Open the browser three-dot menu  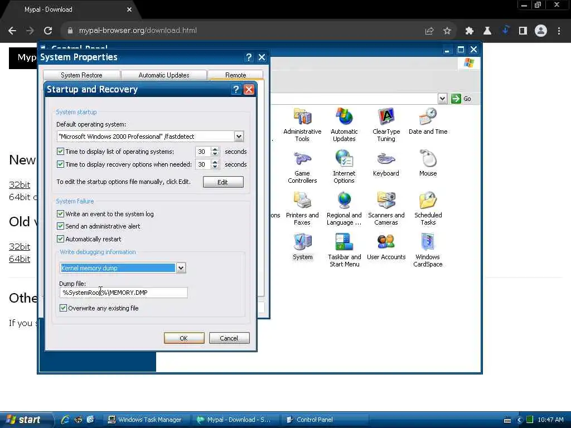click(x=559, y=31)
